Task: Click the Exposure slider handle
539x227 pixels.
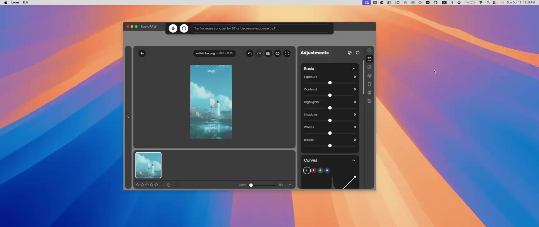Action: coord(330,83)
